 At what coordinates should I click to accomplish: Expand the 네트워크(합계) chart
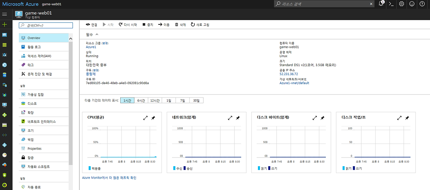tap(230, 118)
